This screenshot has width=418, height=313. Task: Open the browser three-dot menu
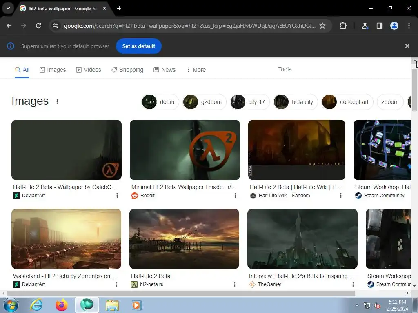point(409,26)
